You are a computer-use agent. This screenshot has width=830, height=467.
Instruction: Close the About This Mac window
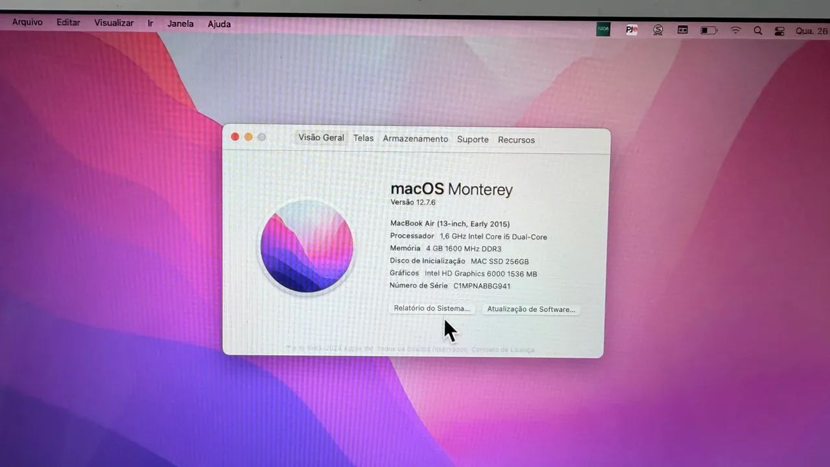(235, 137)
